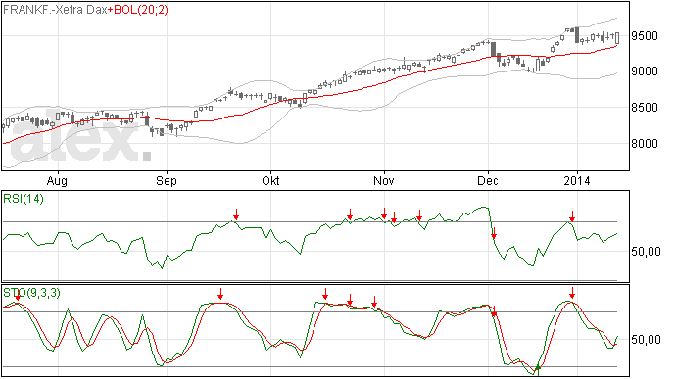The width and height of the screenshot is (676, 379).
Task: Select the 9500 price axis value
Action: [645, 36]
